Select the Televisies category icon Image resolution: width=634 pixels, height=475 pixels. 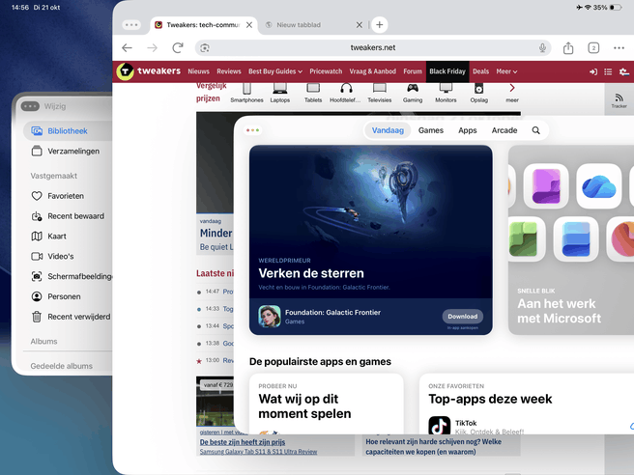click(x=379, y=92)
